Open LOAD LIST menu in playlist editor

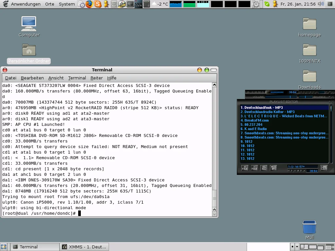[324, 168]
